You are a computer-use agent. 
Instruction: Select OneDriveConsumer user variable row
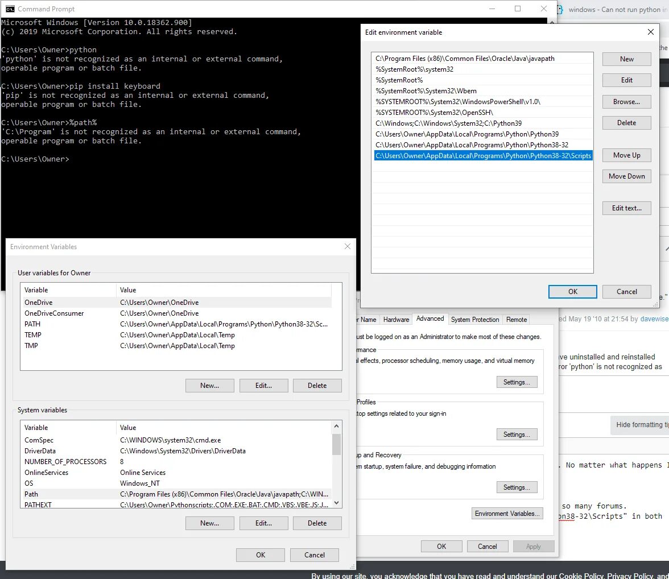point(177,313)
